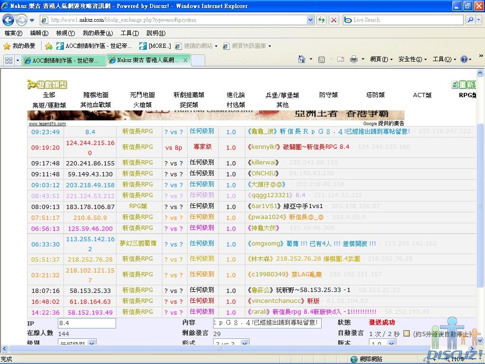The height and width of the screenshot is (364, 485).
Task: Open the 說明(H) menu
Action: [x=156, y=33]
